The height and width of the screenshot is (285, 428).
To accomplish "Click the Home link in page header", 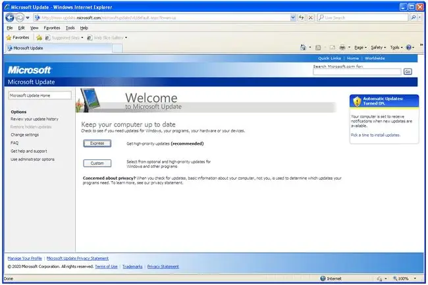I will (353, 59).
